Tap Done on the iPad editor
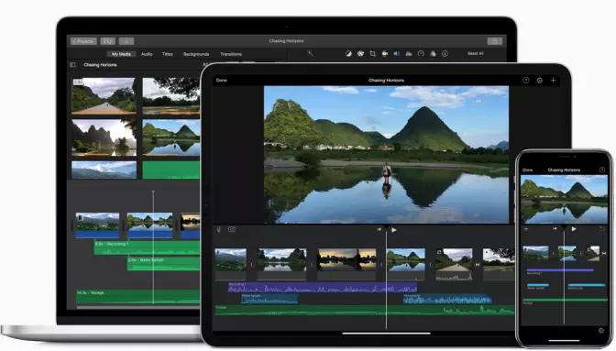Image resolution: width=616 pixels, height=351 pixels. pos(222,80)
